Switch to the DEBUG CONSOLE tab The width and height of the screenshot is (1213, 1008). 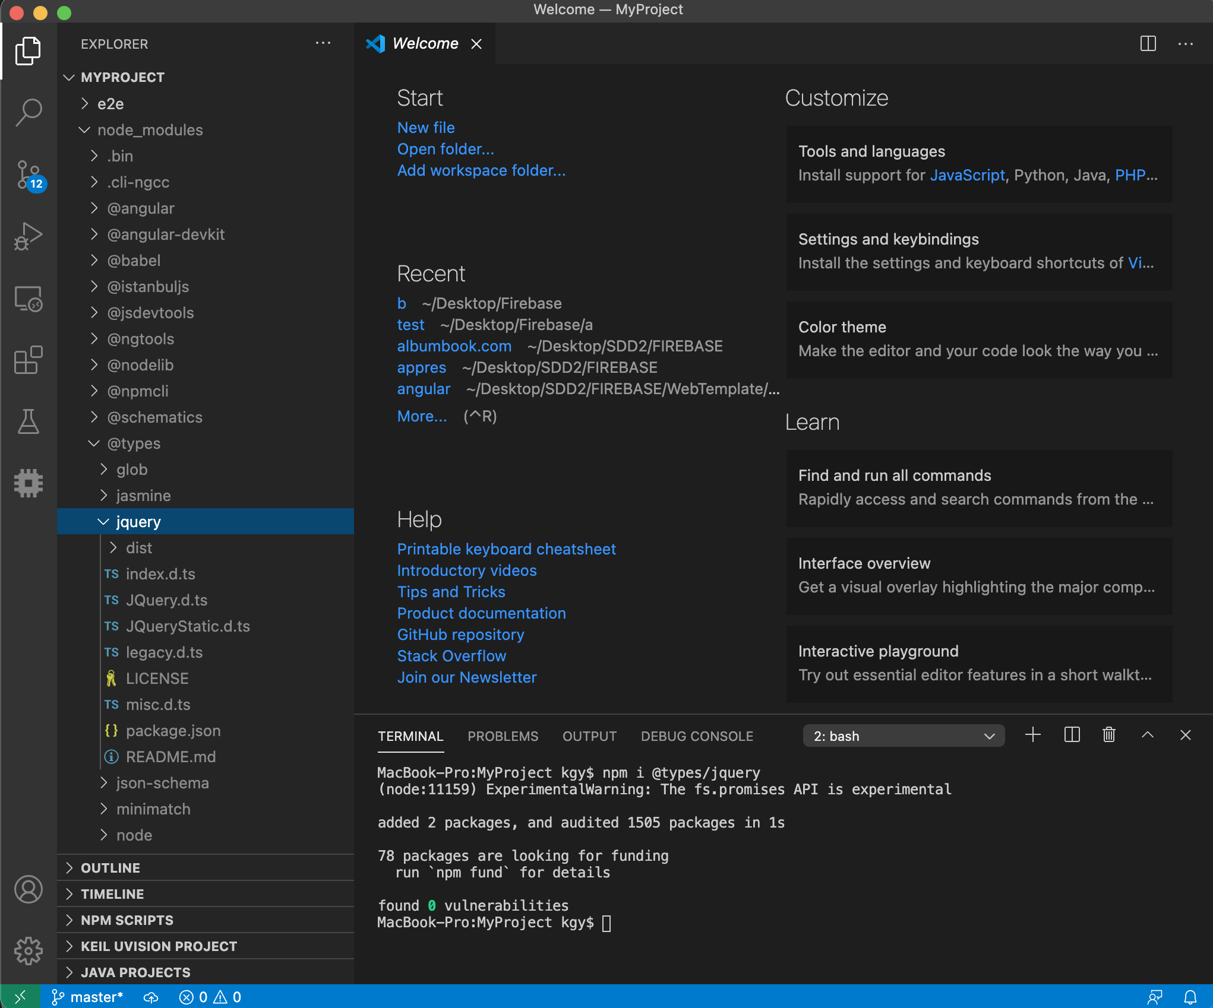click(x=696, y=736)
